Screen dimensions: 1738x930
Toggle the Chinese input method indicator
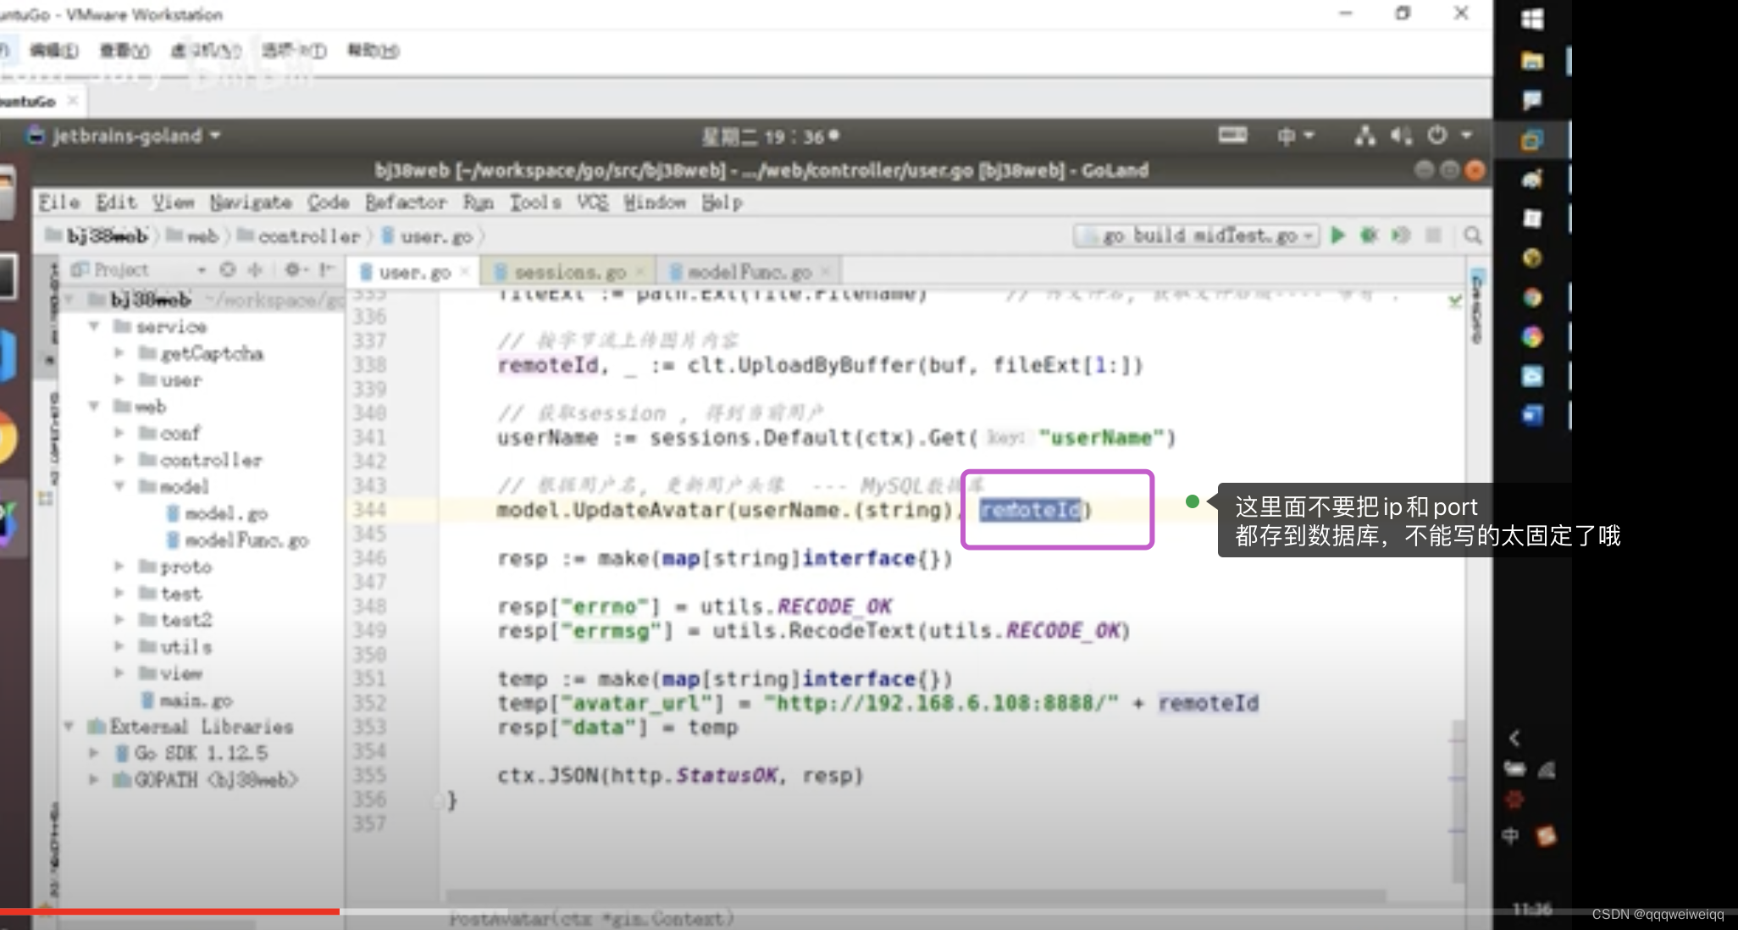pos(1287,136)
